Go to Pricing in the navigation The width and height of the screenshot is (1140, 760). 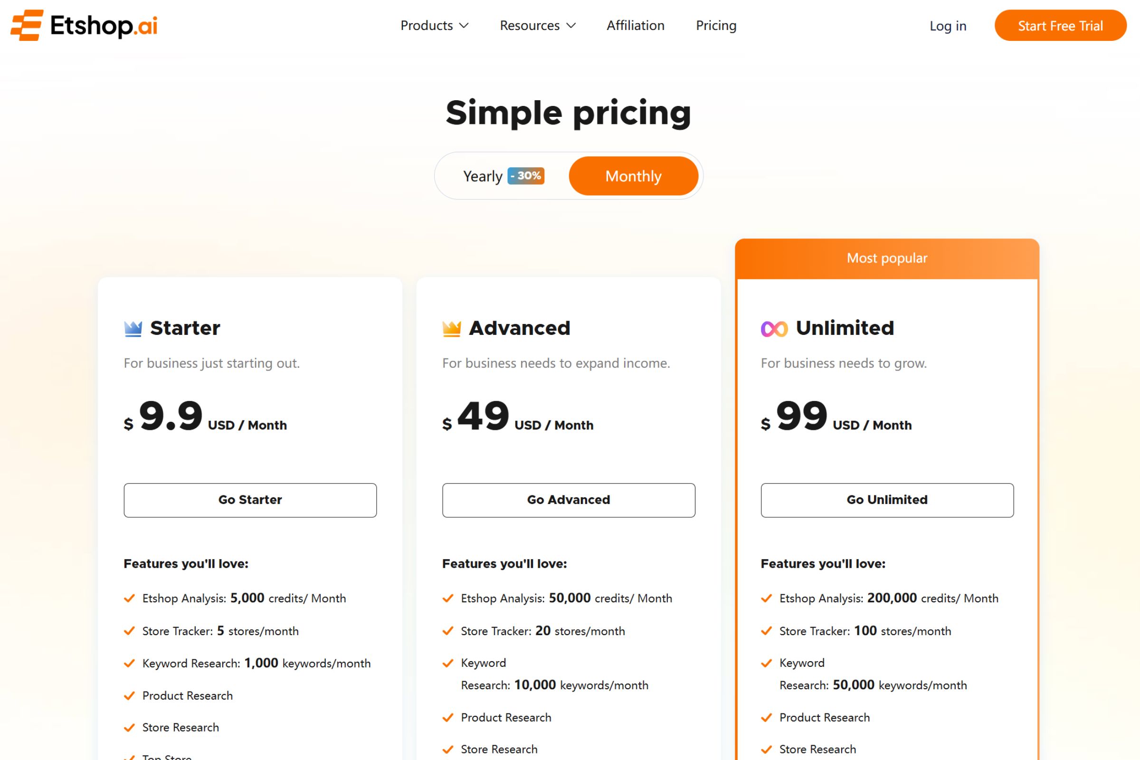tap(716, 25)
